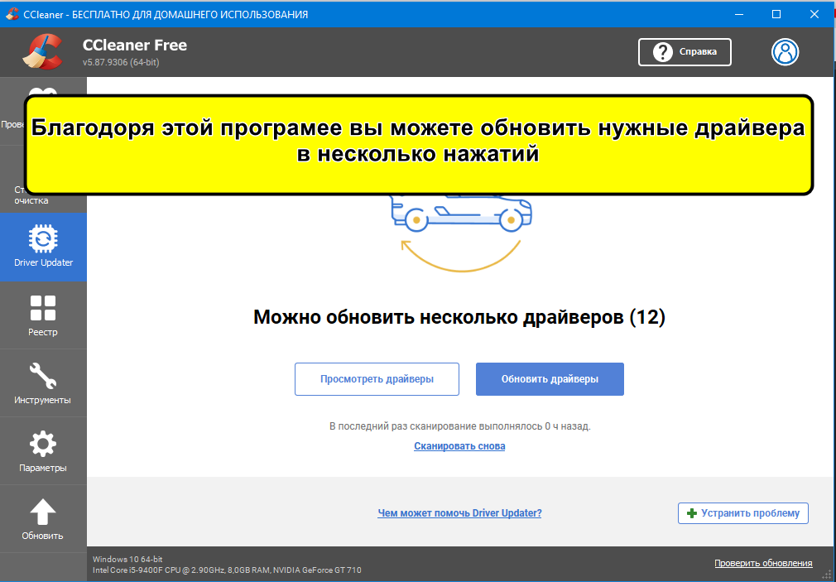Click the green plus icon on Устранить проблему
Screen dimensions: 836x582
692,513
